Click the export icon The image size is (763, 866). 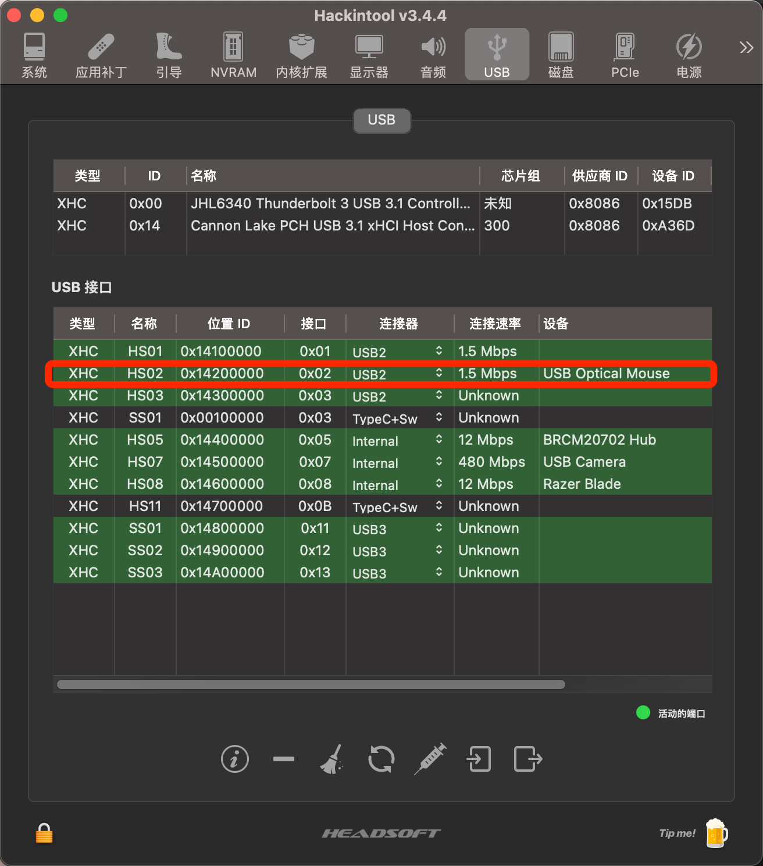coord(528,759)
